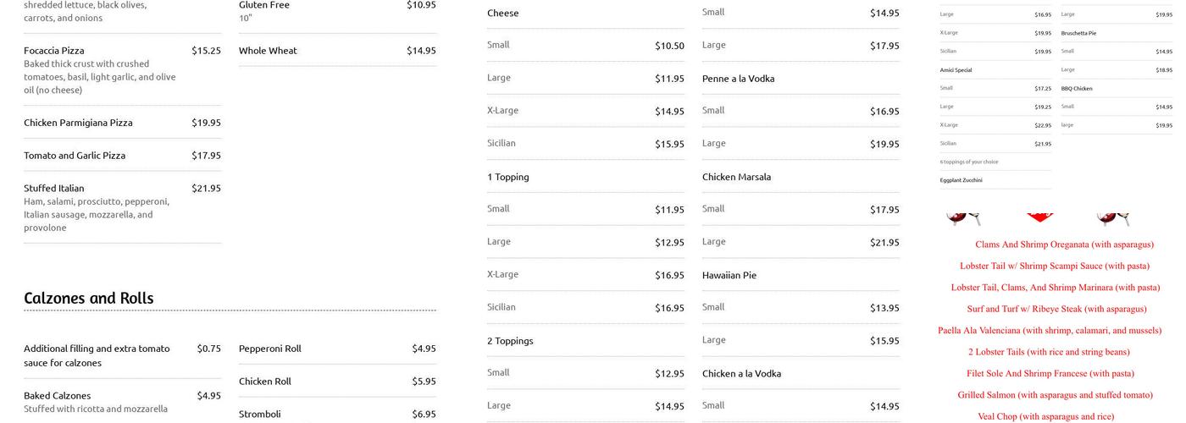1186x423 pixels.
Task: Click the Bruschetta Pie heading
Action: (1078, 33)
